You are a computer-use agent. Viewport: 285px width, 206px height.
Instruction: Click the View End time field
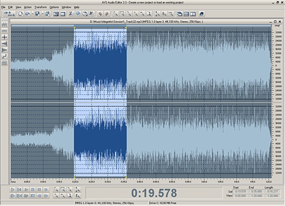[256, 196]
